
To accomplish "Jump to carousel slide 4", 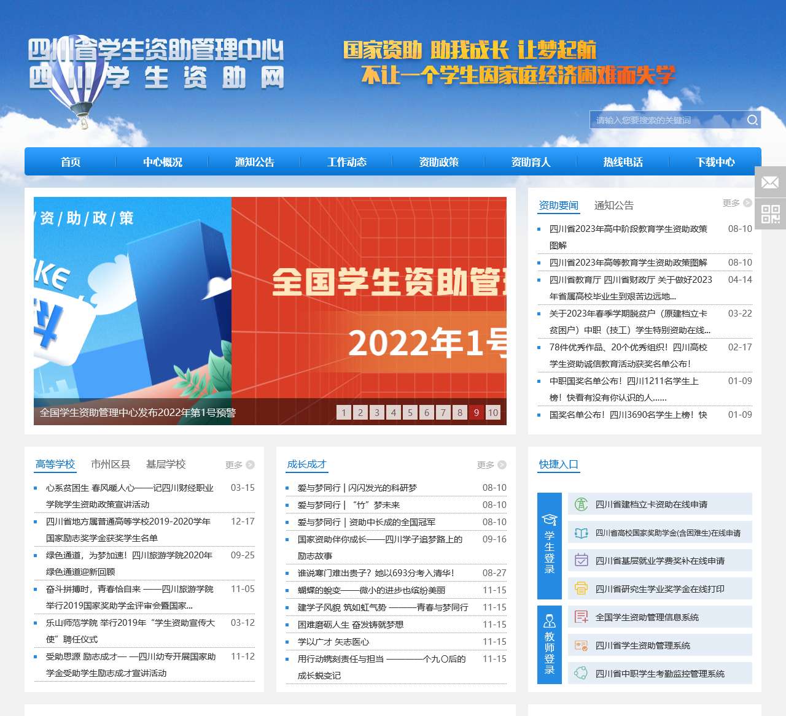I will coord(394,412).
